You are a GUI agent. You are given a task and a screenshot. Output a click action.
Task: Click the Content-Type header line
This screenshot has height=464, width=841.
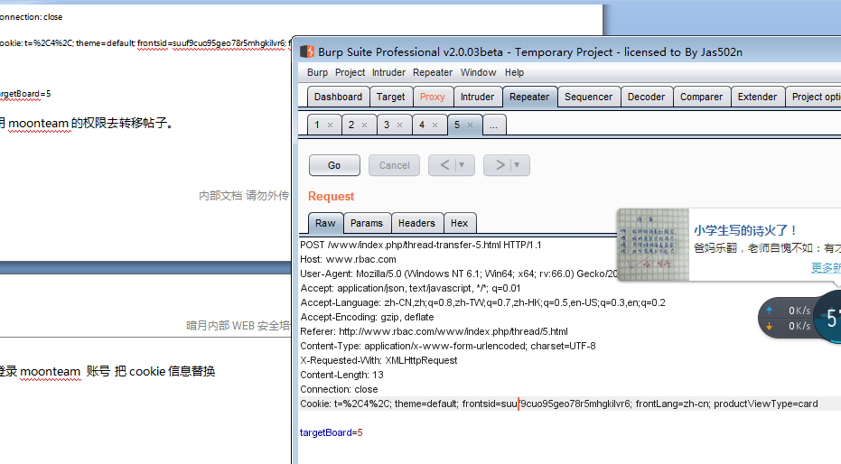[x=448, y=346]
